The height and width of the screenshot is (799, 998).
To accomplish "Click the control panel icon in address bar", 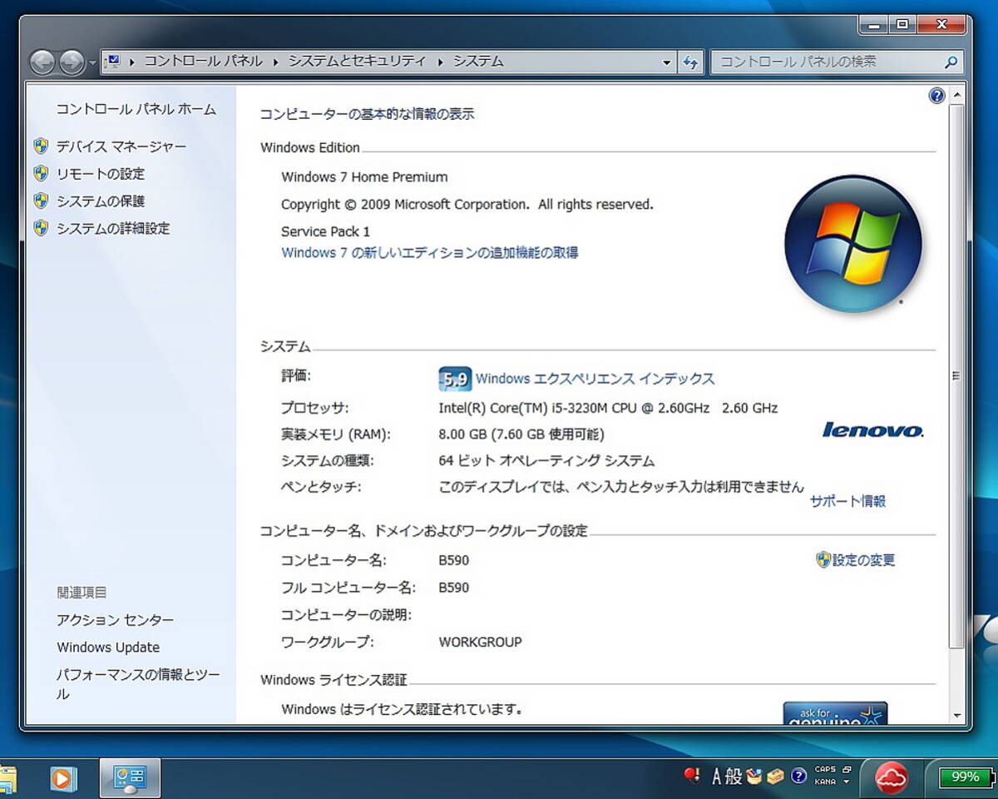I will (114, 62).
